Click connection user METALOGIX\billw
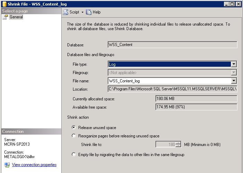Screen dimensions: 243x173 (x=19, y=157)
